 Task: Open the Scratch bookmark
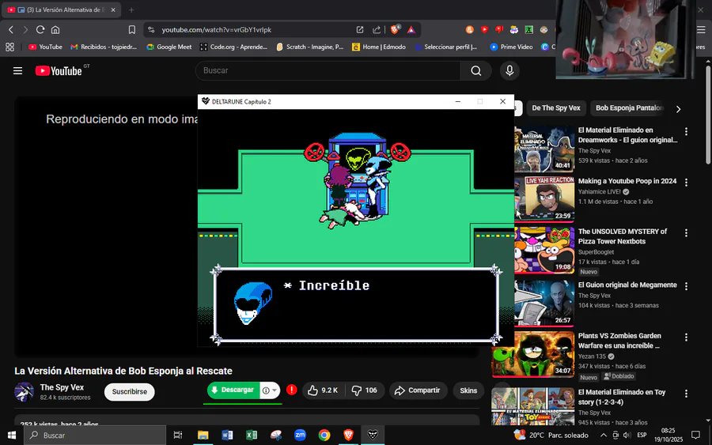click(309, 47)
